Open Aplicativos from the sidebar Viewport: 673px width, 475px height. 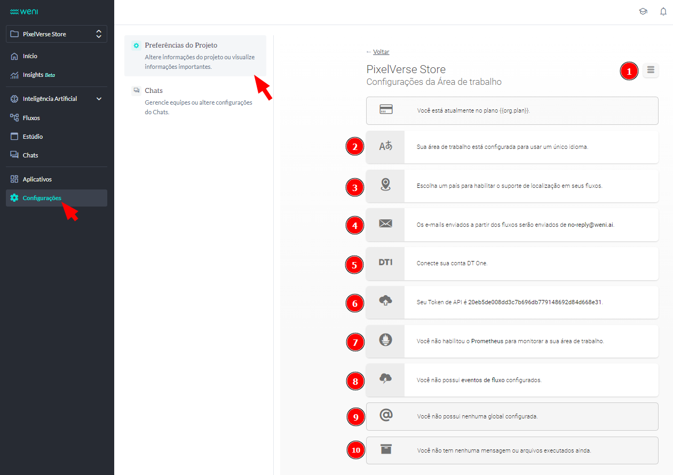(x=37, y=179)
